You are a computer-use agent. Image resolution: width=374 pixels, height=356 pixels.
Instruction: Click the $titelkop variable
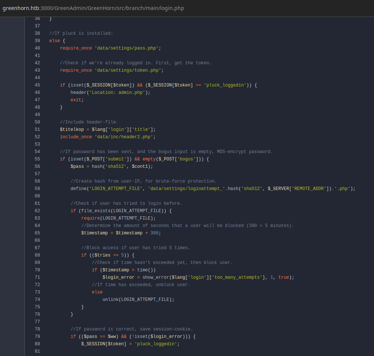(72, 129)
